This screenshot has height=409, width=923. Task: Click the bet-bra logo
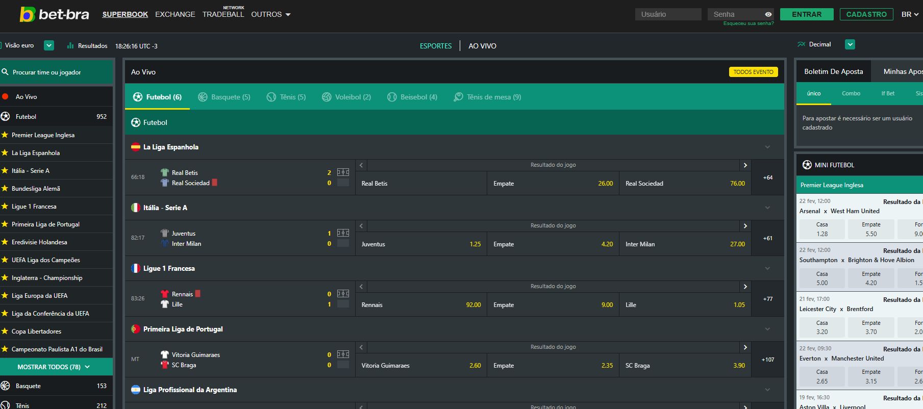tap(54, 14)
